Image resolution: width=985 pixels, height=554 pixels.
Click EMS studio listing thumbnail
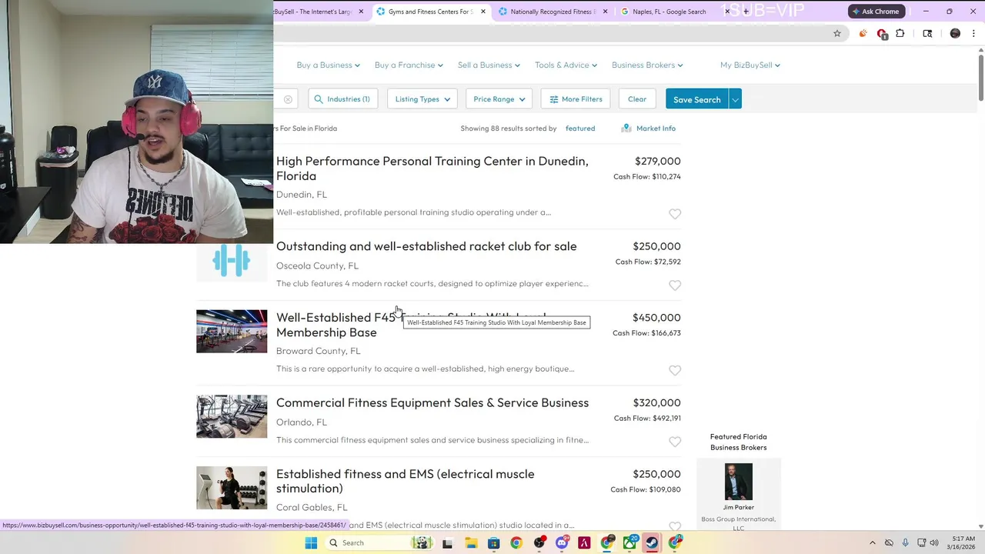(x=232, y=488)
